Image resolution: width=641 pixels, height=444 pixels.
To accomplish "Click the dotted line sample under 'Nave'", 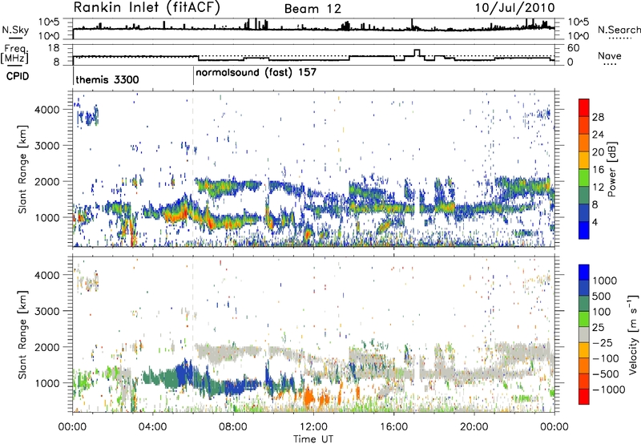I will 610,65.
